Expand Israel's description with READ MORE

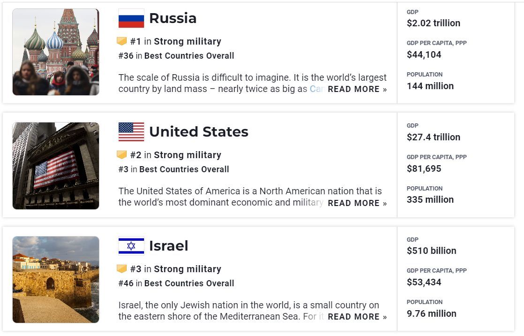click(357, 317)
